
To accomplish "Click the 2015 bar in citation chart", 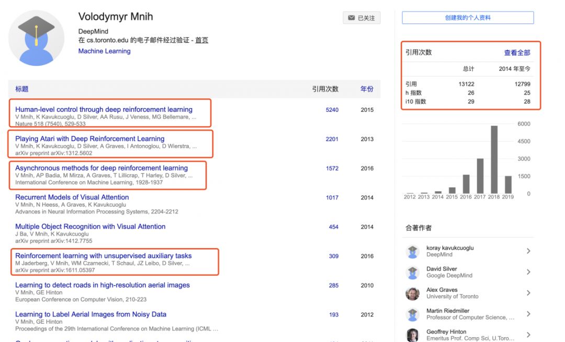I will click(x=452, y=191).
